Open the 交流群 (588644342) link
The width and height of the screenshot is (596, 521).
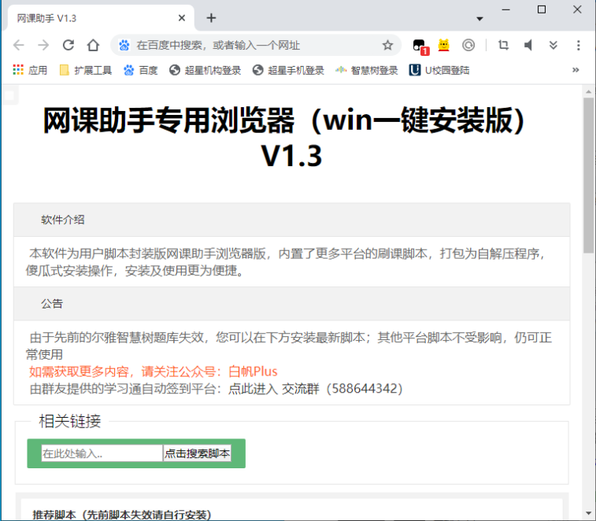point(342,389)
